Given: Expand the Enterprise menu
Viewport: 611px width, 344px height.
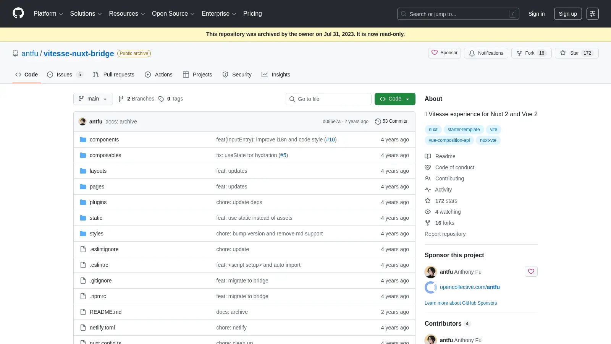Looking at the screenshot, I should 219,14.
